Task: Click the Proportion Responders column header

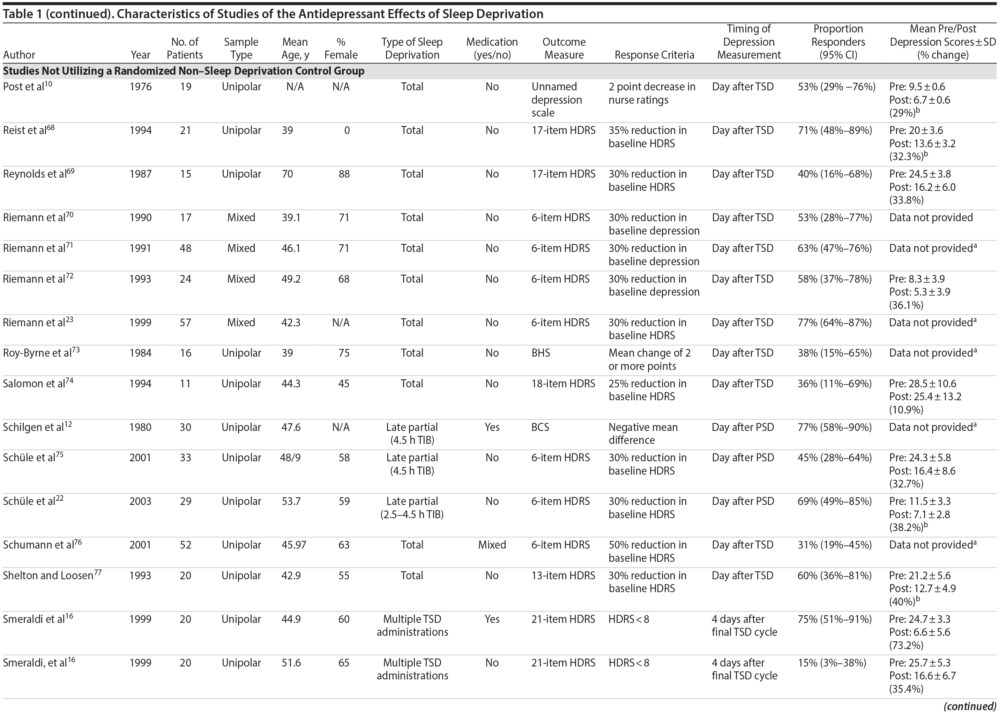Action: click(x=838, y=42)
